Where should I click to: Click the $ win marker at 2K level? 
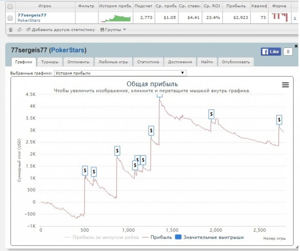click(117, 151)
